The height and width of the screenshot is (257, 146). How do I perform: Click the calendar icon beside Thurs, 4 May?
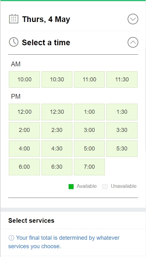pos(14,19)
